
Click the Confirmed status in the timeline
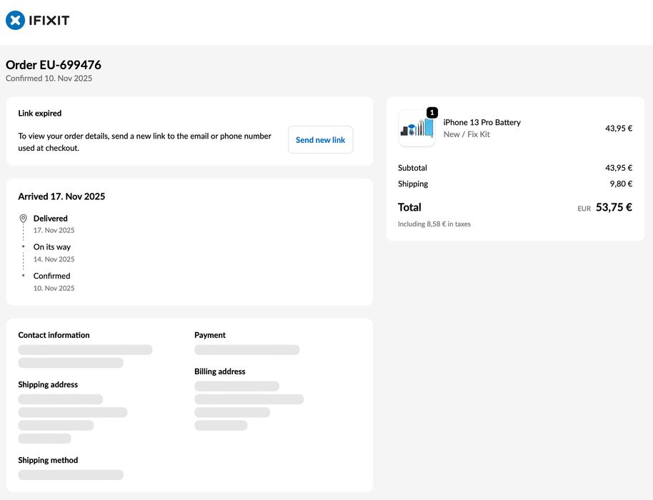(51, 276)
